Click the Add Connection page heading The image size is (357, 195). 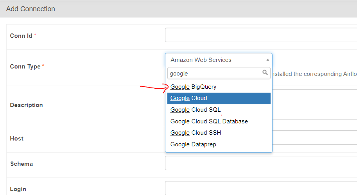30,9
